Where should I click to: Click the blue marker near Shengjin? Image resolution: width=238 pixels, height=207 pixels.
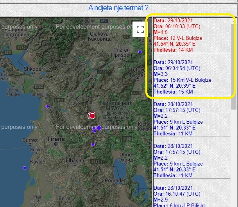click(48, 106)
